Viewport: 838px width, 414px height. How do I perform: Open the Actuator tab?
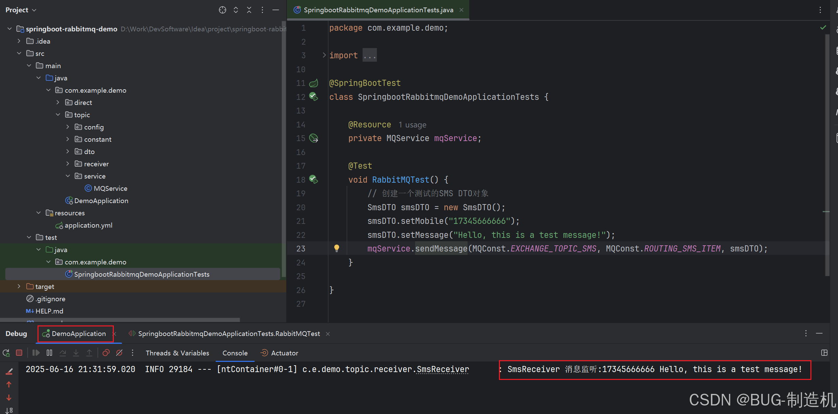(279, 353)
